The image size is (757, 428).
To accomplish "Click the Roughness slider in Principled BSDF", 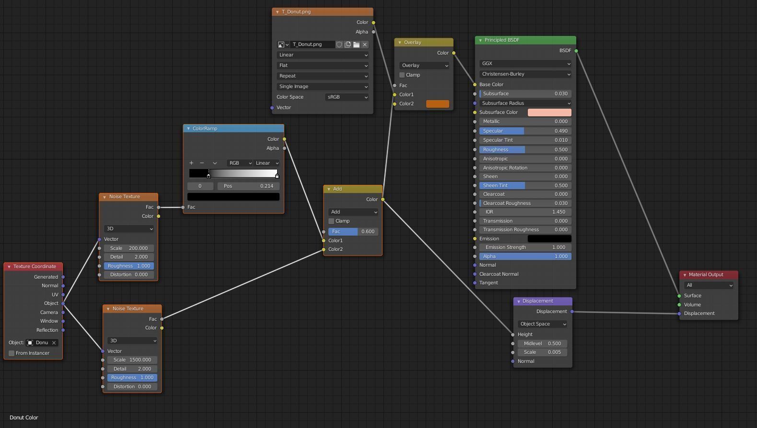I will [525, 150].
